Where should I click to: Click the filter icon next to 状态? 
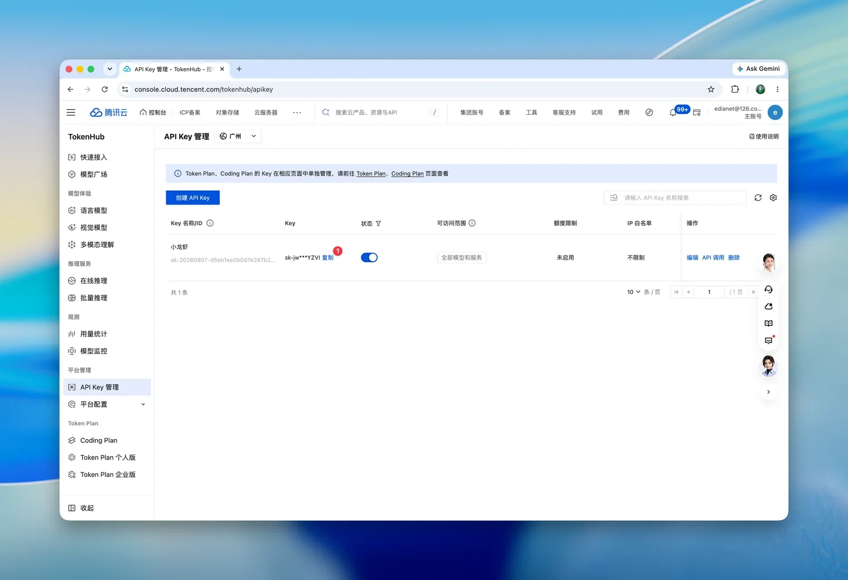(x=378, y=223)
